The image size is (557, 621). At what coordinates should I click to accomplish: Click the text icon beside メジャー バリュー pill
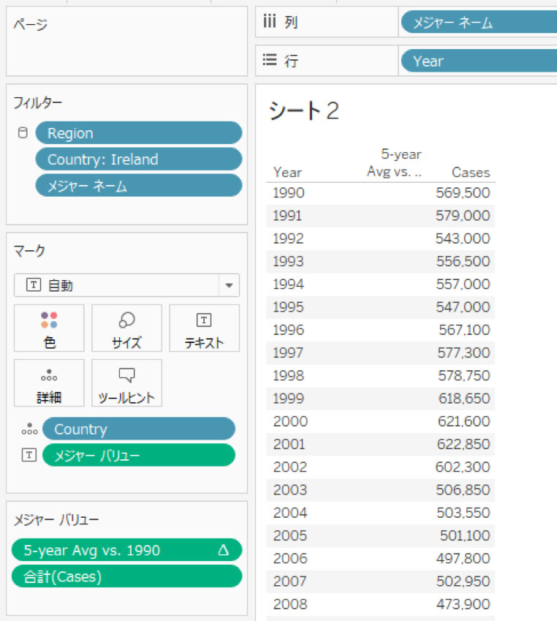click(29, 455)
